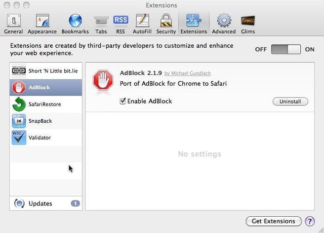Click the window resize grip corner
Image resolution: width=324 pixels, height=233 pixels.
click(x=321, y=230)
